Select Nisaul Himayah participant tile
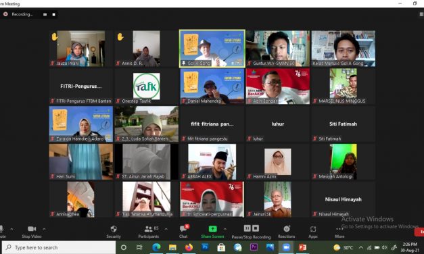Screen dimensions: 424x254 (x=344, y=199)
